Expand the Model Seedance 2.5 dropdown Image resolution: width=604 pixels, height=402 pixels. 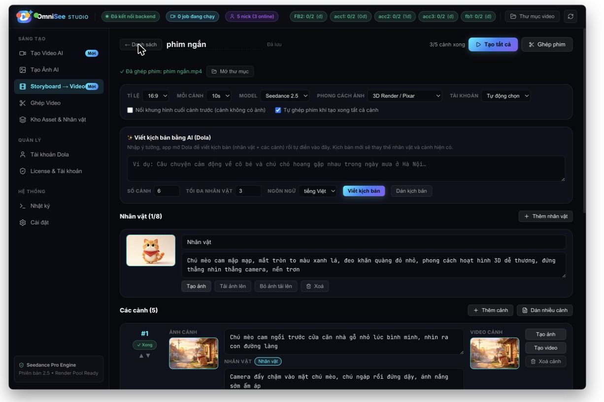click(285, 96)
